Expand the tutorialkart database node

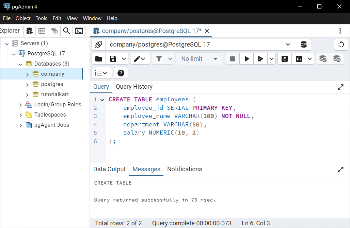27,94
